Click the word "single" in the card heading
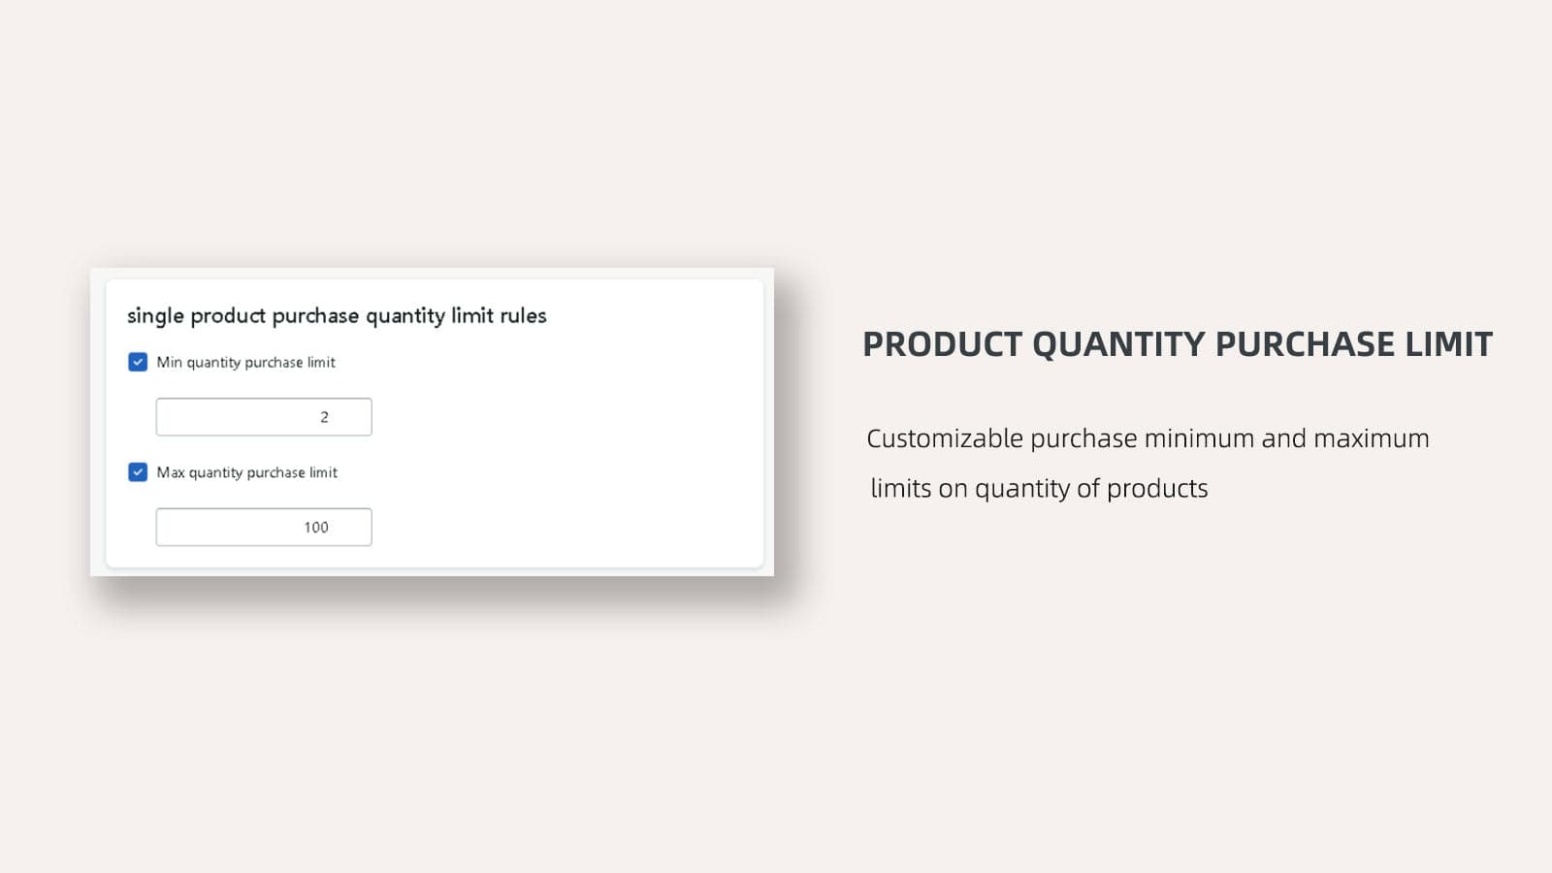1552x873 pixels. 155,316
